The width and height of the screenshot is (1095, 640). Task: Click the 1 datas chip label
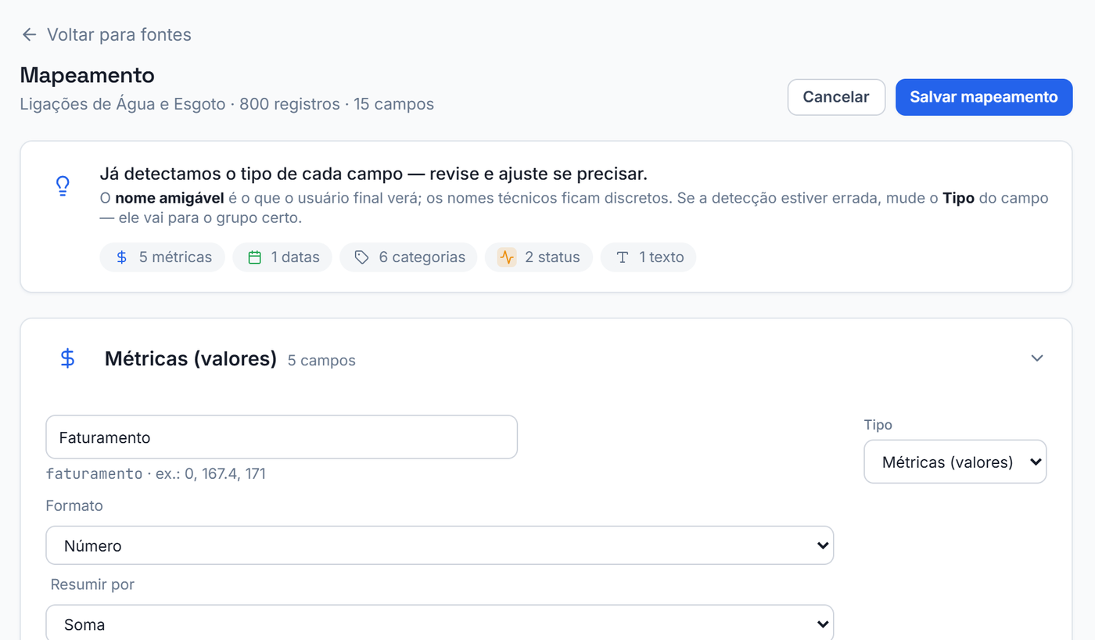point(296,257)
